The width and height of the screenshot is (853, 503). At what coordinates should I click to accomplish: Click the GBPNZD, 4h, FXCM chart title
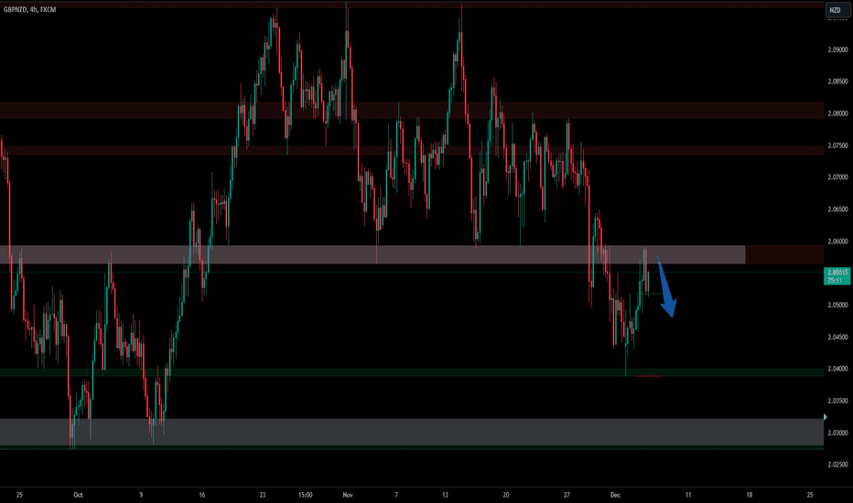[x=30, y=9]
